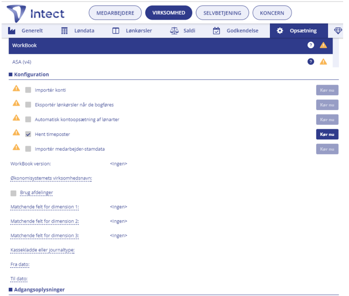Click the Hent timeposter label text
The image size is (349, 296).
(52, 135)
